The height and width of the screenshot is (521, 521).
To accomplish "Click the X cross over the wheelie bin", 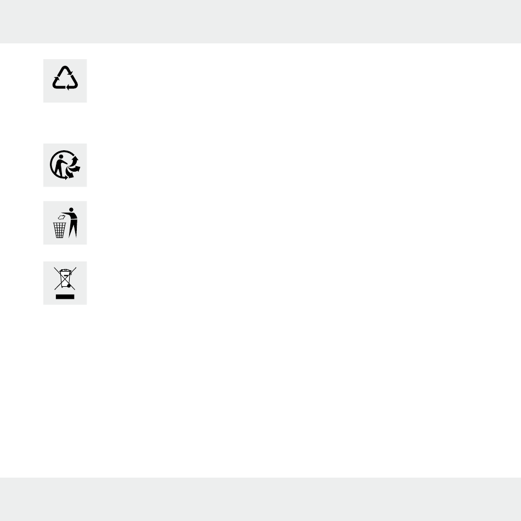I will tap(65, 279).
